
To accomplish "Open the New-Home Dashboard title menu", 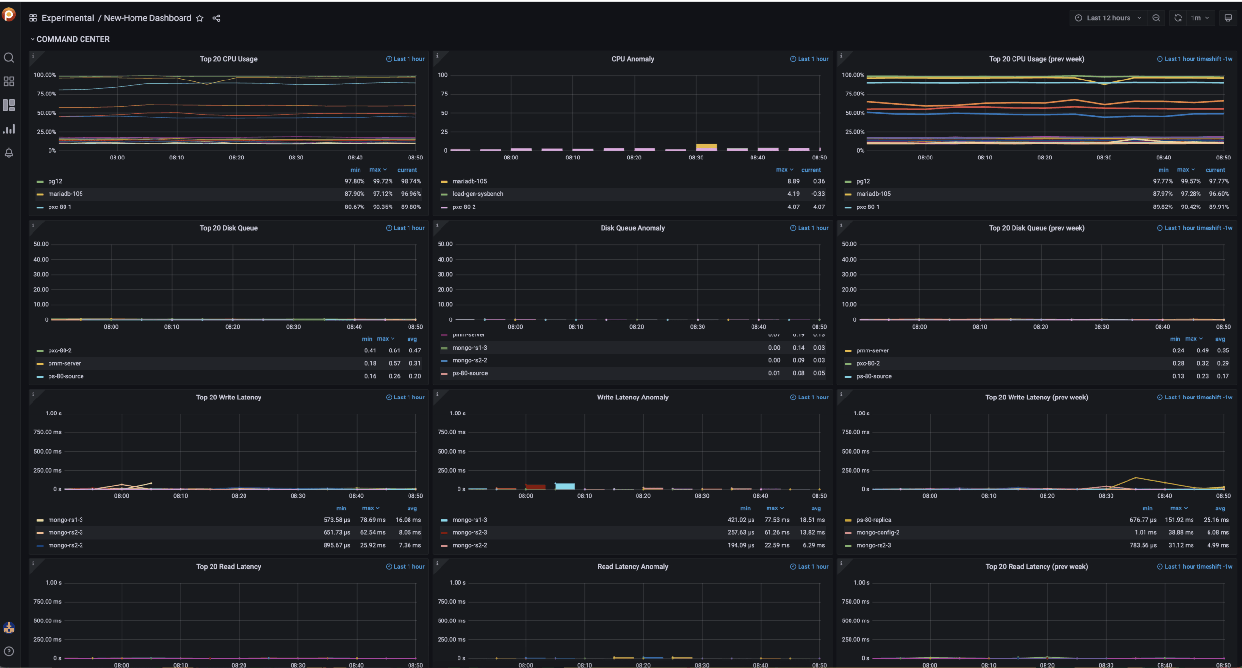I will tap(147, 18).
